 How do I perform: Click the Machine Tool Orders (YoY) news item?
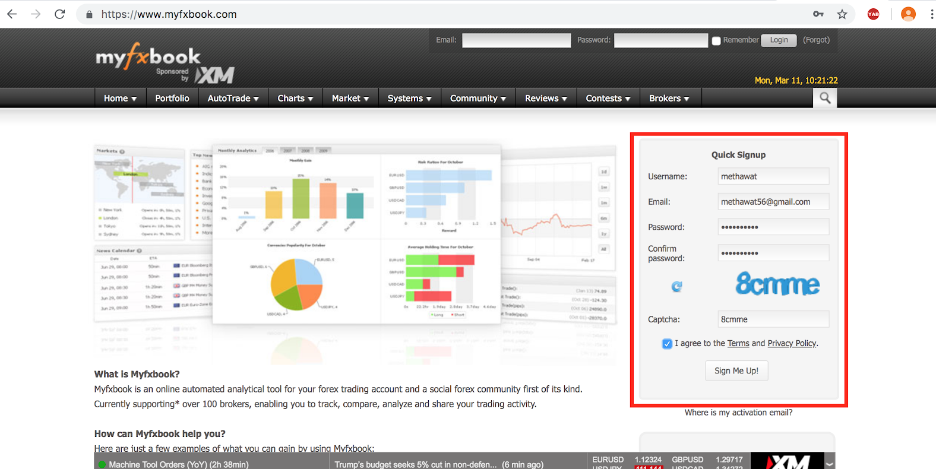point(179,464)
